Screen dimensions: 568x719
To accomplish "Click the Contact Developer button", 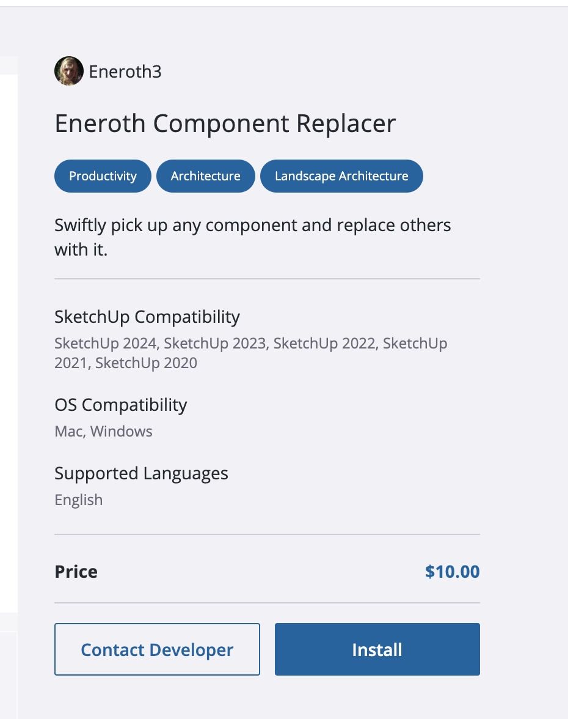I will click(157, 649).
